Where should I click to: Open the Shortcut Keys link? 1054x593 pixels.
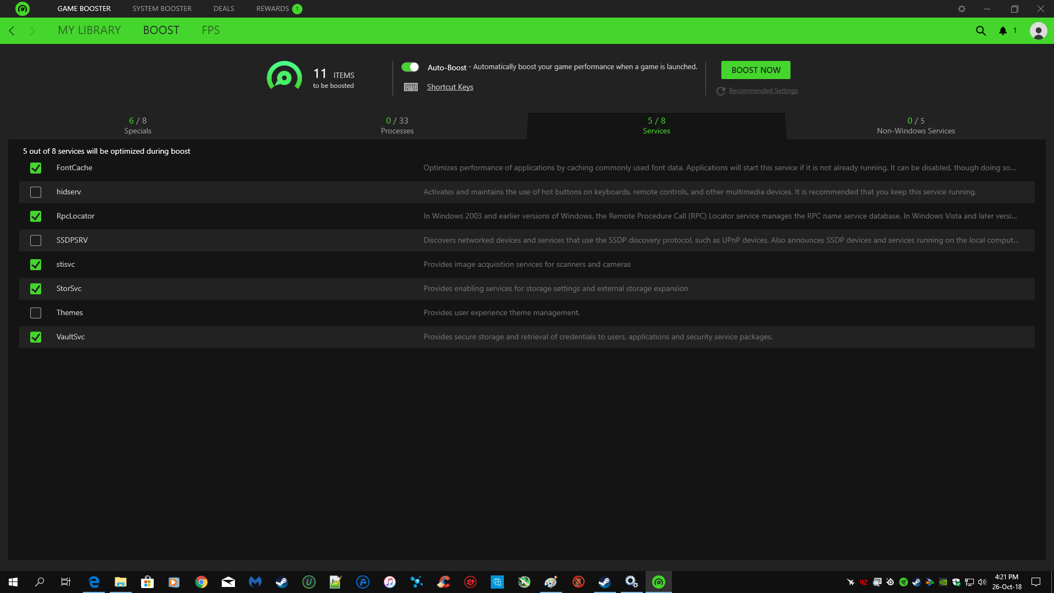point(450,87)
